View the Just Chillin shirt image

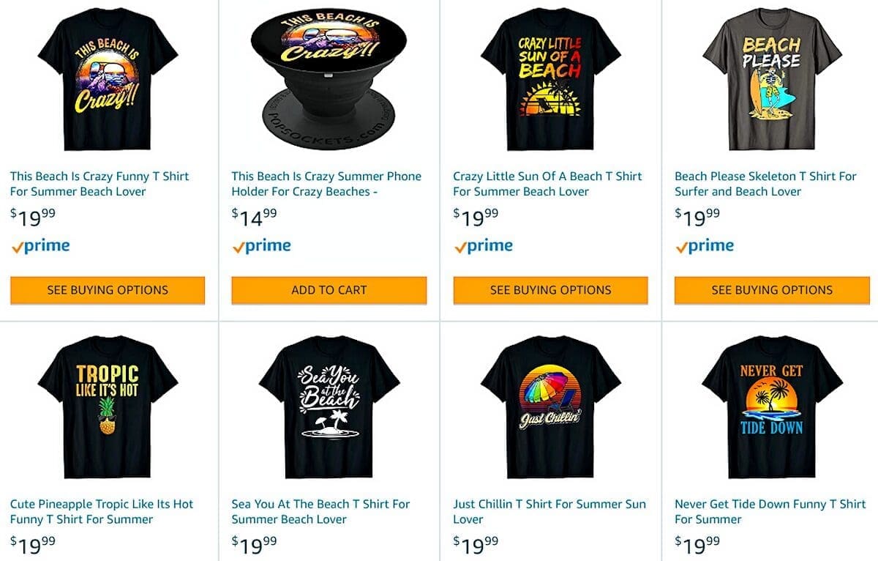(x=550, y=407)
